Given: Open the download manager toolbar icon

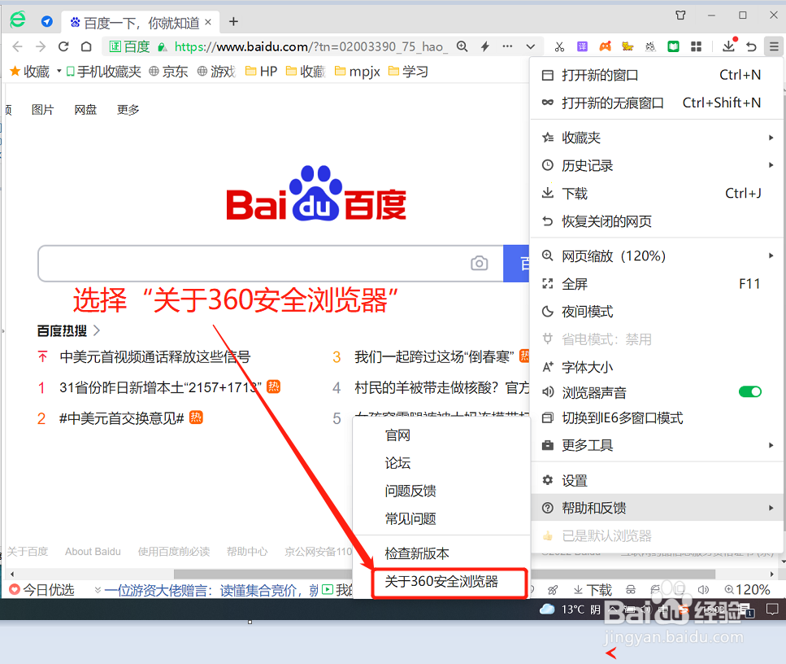Looking at the screenshot, I should tap(729, 46).
